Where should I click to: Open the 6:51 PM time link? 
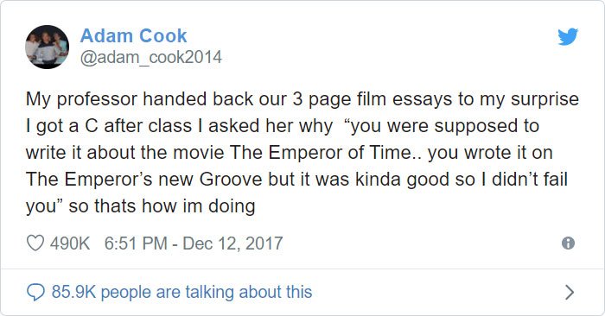(x=136, y=243)
